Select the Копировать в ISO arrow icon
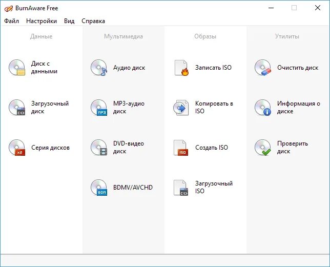The height and width of the screenshot is (267, 330). (x=181, y=108)
